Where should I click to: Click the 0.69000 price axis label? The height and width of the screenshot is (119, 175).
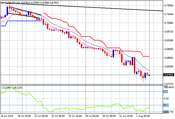point(169,49)
